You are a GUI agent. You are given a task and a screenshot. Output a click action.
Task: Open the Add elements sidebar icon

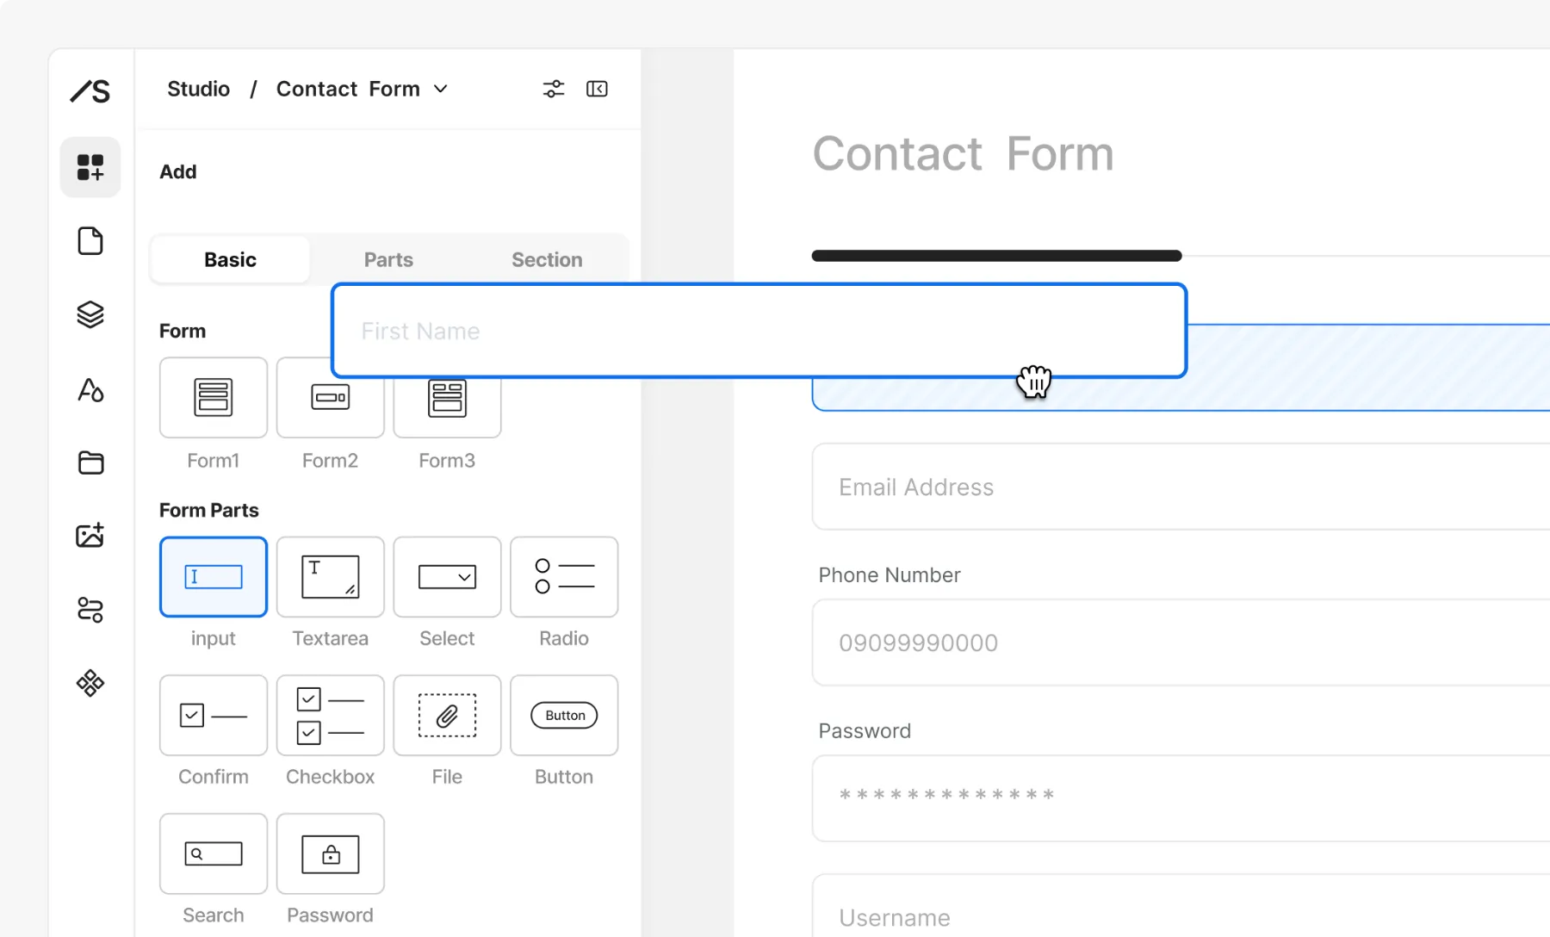click(90, 167)
